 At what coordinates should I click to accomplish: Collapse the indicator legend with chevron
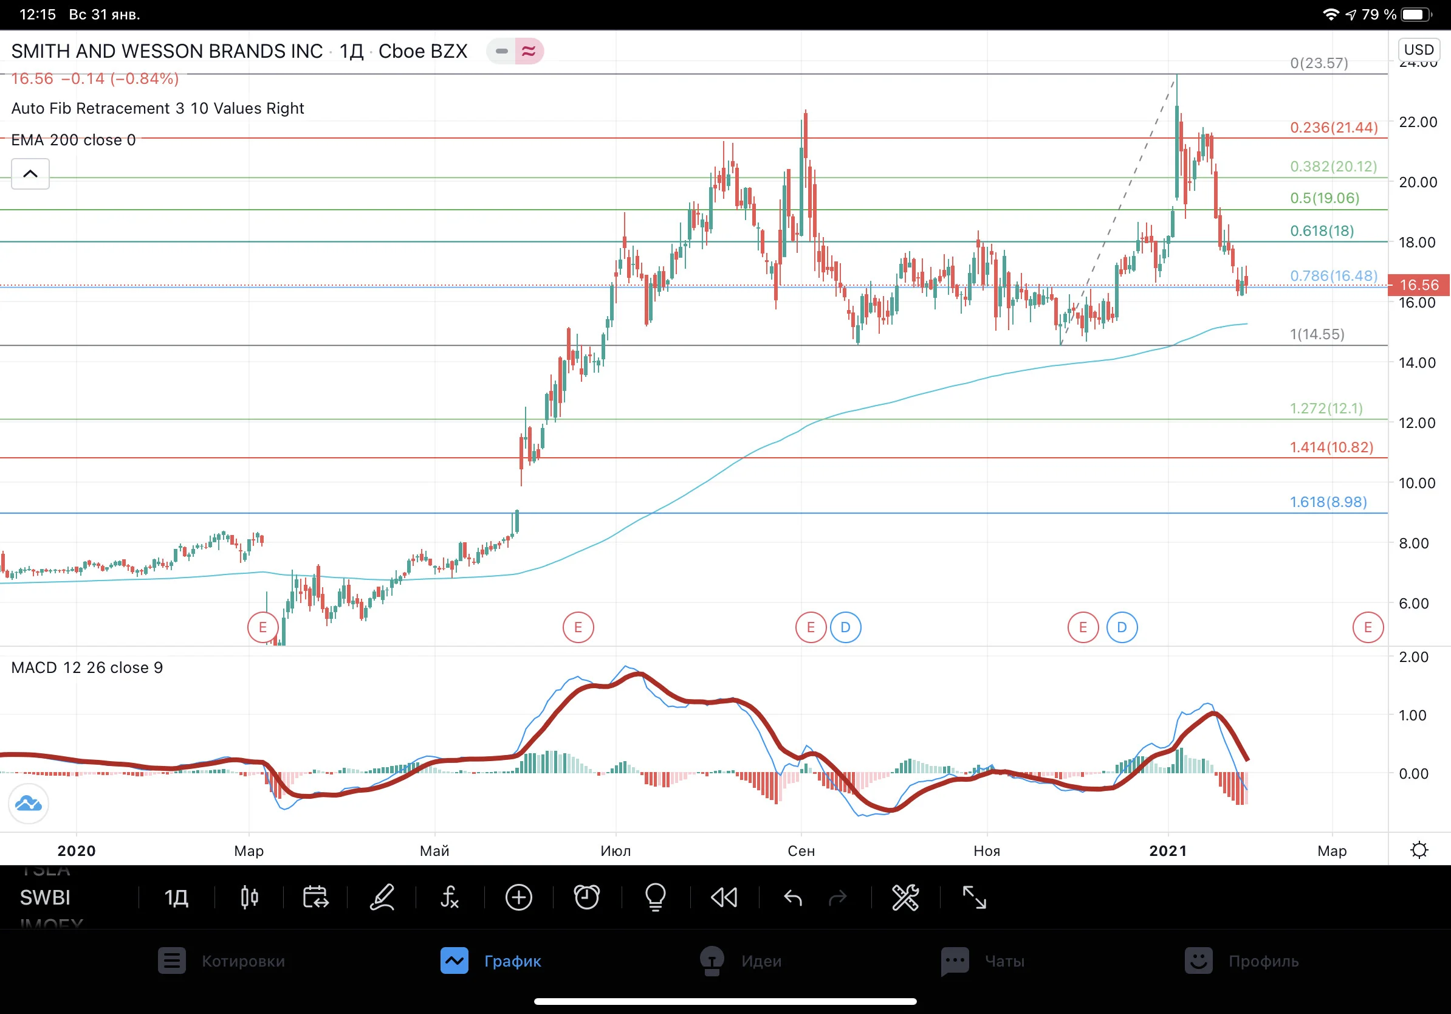pyautogui.click(x=30, y=174)
